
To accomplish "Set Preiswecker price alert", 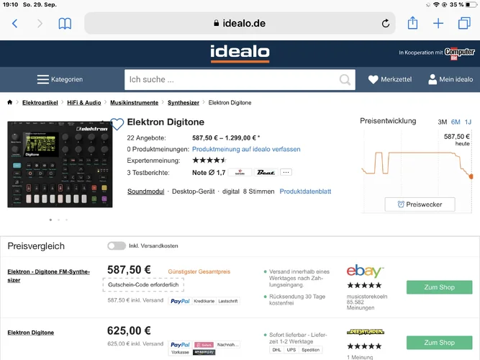I will pyautogui.click(x=420, y=204).
